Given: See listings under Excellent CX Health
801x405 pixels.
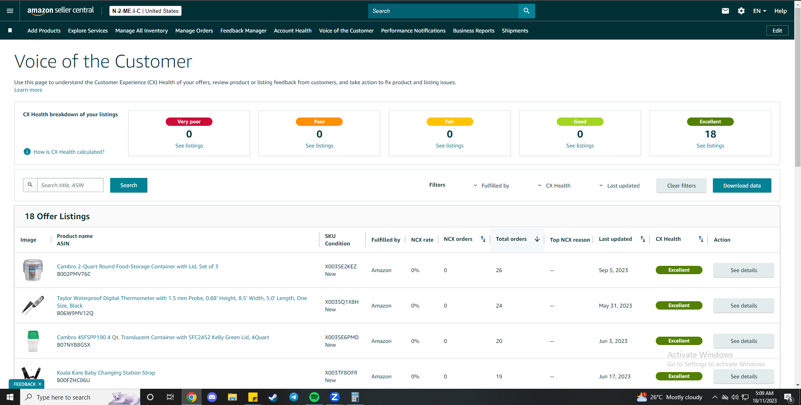Looking at the screenshot, I should click(x=710, y=146).
